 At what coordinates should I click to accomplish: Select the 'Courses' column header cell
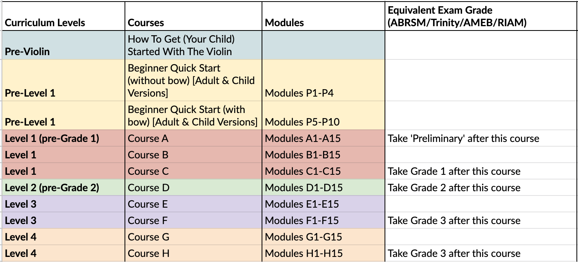[193, 16]
